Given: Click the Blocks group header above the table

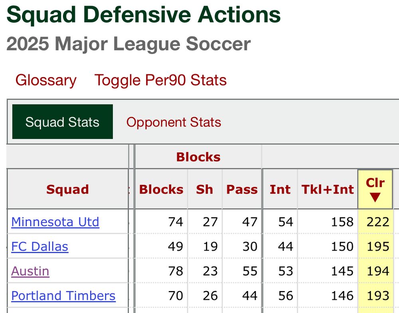Looking at the screenshot, I should (198, 157).
